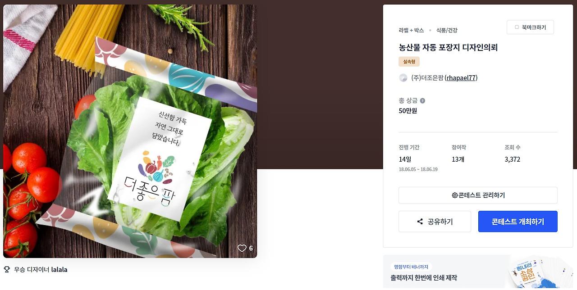Click the 공유하기 button
577x290 pixels.
[x=435, y=222]
